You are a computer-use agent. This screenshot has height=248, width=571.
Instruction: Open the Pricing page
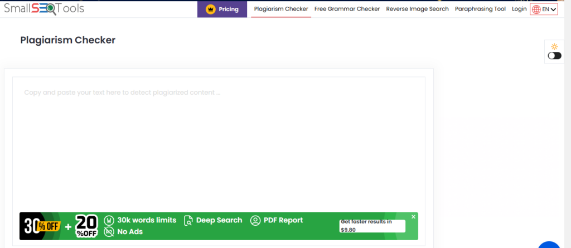pos(222,9)
